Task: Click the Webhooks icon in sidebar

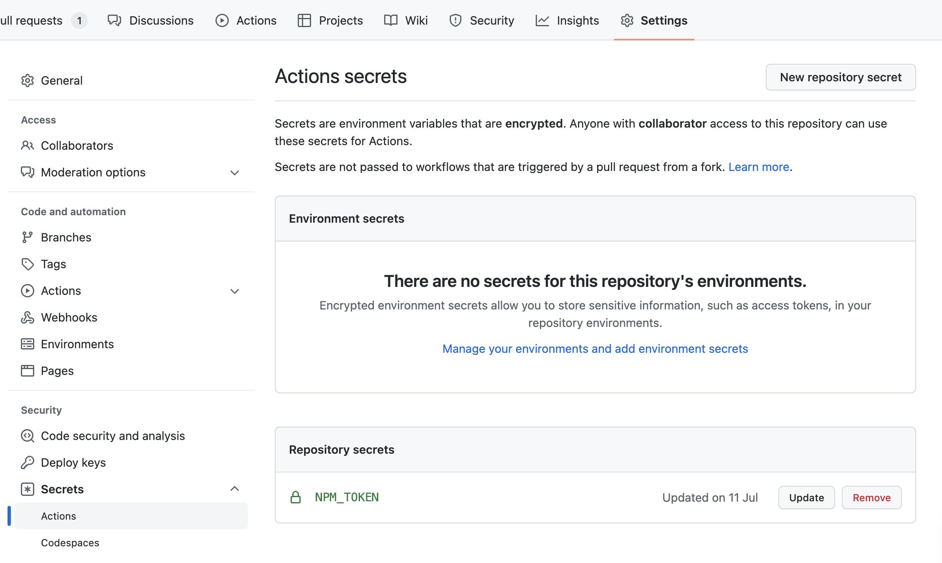Action: tap(28, 317)
